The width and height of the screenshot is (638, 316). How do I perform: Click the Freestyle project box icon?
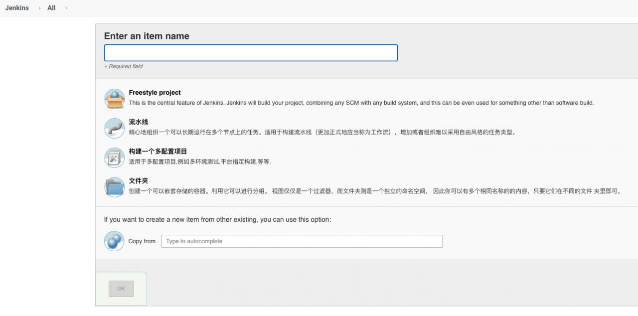pyautogui.click(x=114, y=99)
